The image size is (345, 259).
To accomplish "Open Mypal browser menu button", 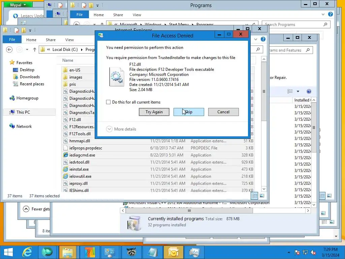I will pos(18,5).
